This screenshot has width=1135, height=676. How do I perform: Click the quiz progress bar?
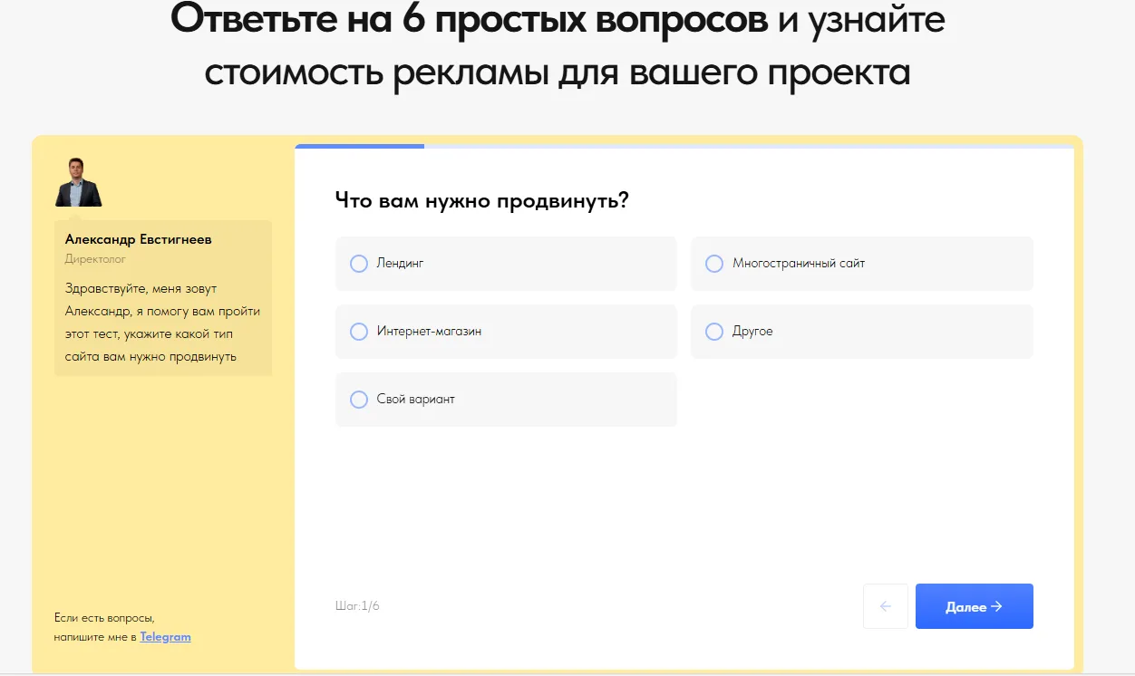click(x=684, y=146)
